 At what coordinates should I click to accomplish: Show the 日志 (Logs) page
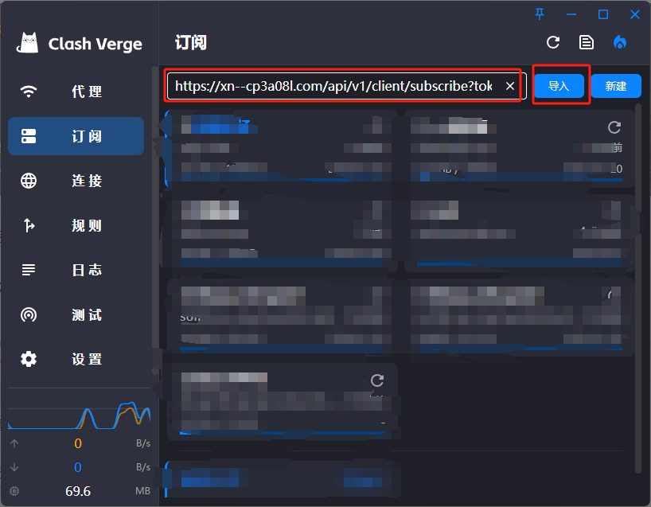click(x=76, y=270)
